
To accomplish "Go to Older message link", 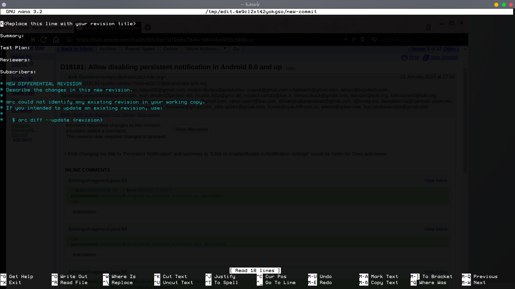I will coord(451,49).
